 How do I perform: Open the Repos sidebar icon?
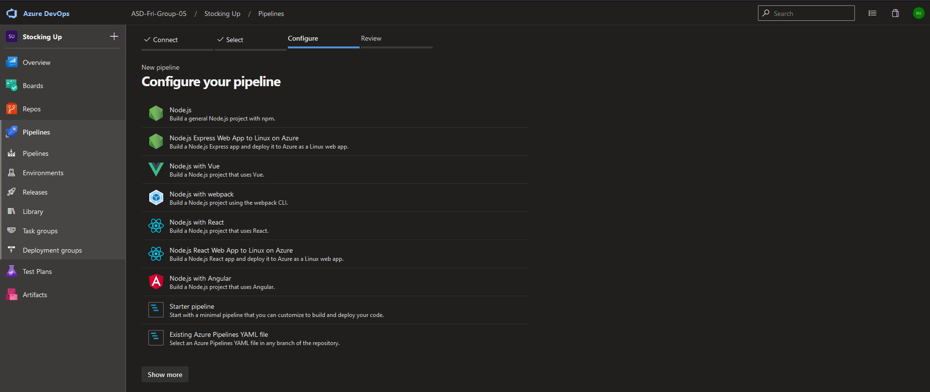[x=12, y=109]
